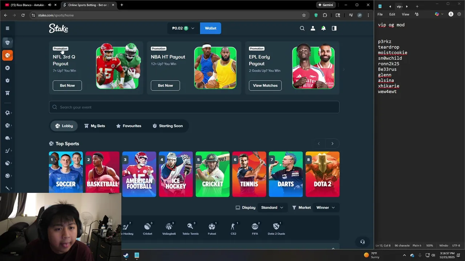The image size is (465, 261).
Task: Toggle the side panel icon in header
Action: [x=334, y=28]
